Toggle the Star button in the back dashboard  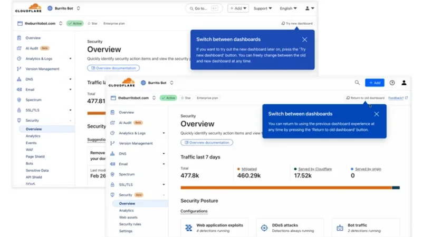coord(92,23)
